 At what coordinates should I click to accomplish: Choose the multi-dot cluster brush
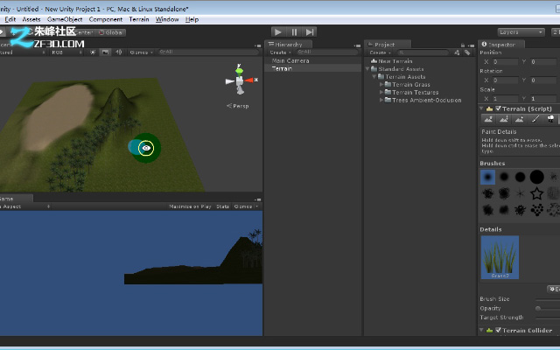click(x=536, y=210)
